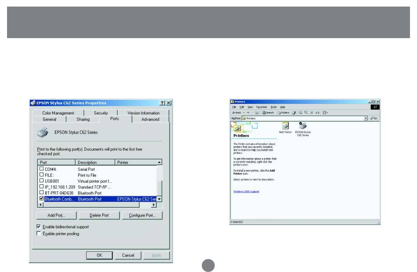
Task: Check the USB001 port checkbox
Action: (42, 180)
